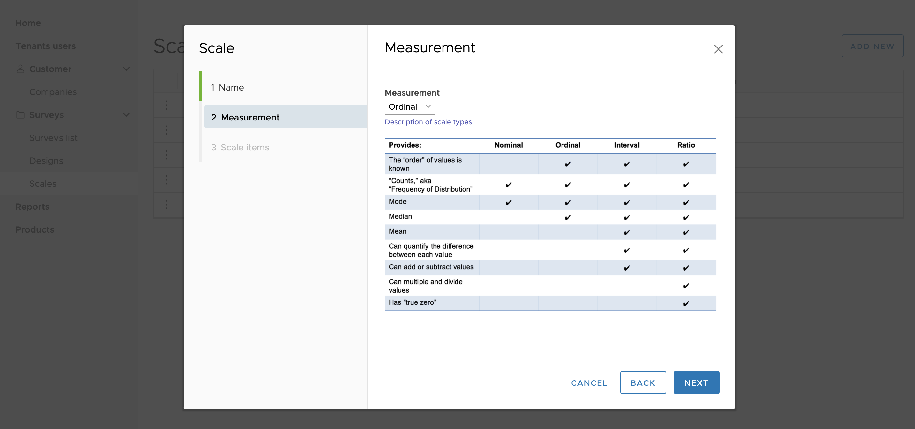Open the Measurement Ordinal dropdown
This screenshot has height=429, width=915.
pos(410,107)
